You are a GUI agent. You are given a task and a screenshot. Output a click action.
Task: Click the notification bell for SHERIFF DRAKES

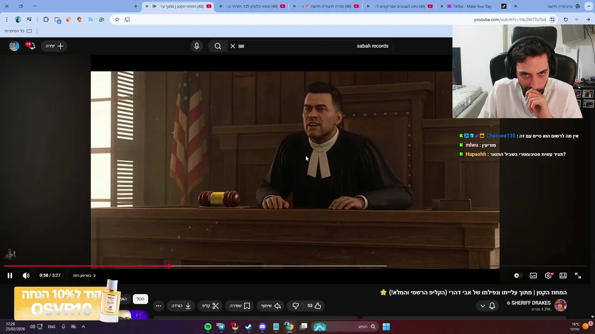pos(492,306)
